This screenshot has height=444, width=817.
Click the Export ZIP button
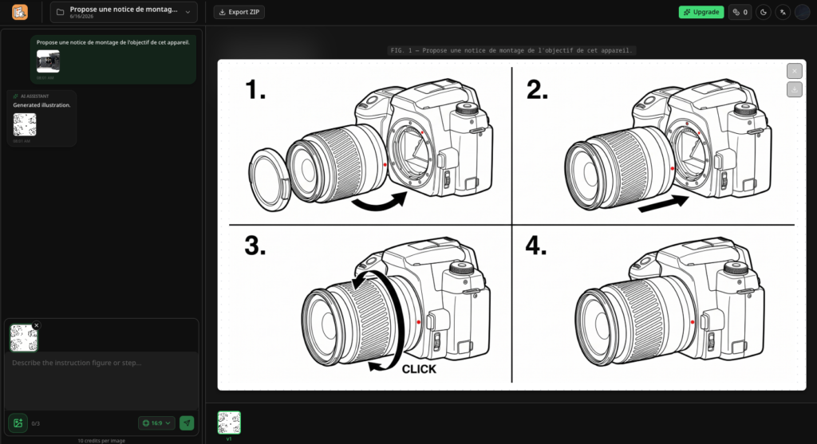click(239, 12)
